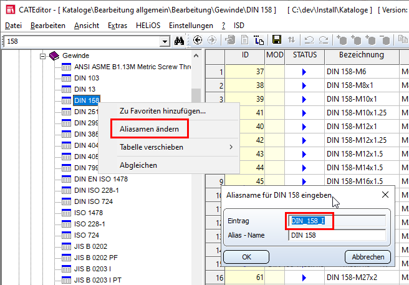Open the search field dropdown arrow

point(165,41)
